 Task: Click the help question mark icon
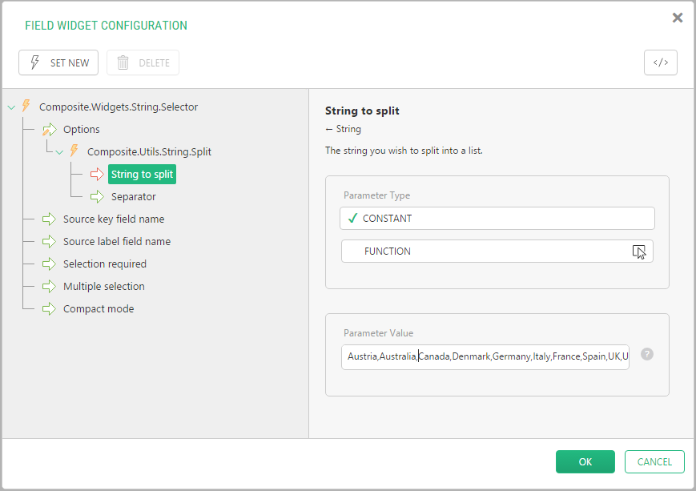point(647,354)
